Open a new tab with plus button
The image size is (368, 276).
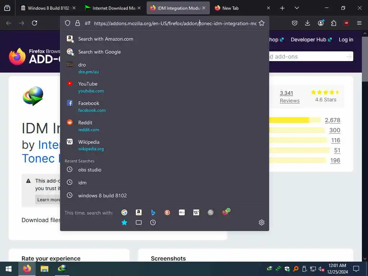[x=282, y=8]
